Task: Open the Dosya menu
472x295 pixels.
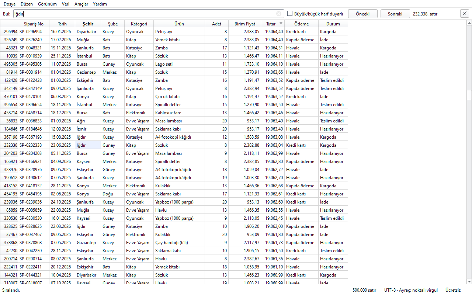Action: tap(10, 4)
